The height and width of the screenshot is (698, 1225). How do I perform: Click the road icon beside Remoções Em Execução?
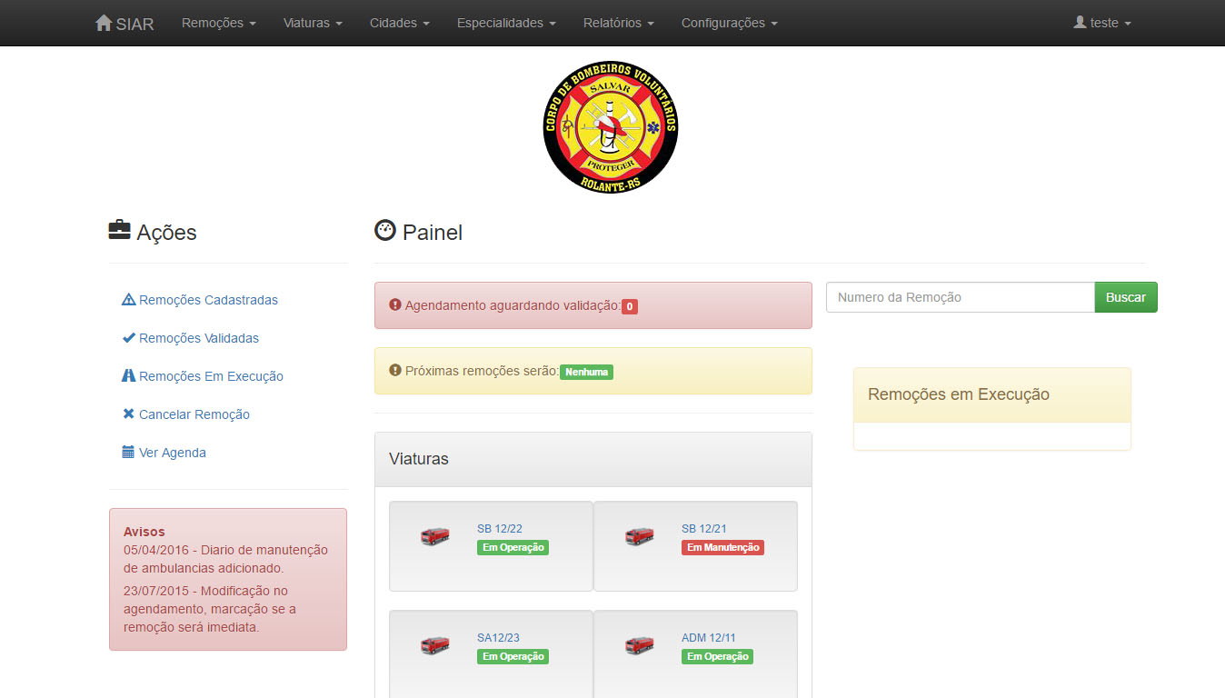click(128, 376)
